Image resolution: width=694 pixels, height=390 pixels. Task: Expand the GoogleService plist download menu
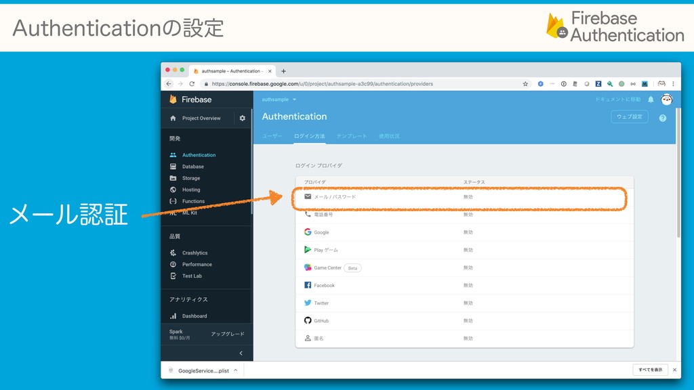coord(235,370)
